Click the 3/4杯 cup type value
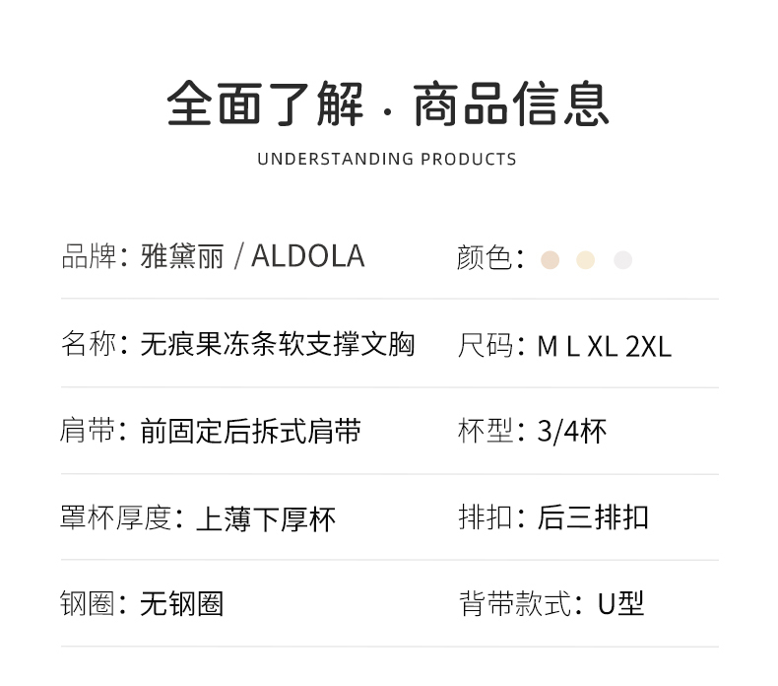The image size is (778, 686). pos(572,432)
